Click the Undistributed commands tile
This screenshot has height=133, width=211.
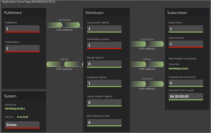point(186,83)
